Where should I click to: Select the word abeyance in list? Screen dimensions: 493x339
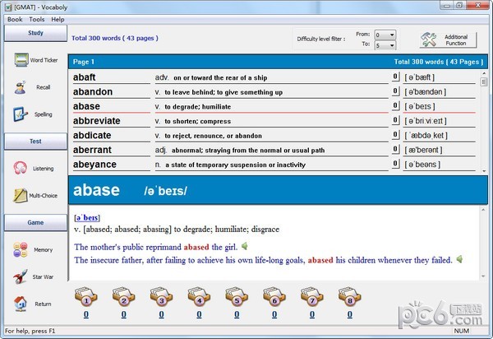[x=94, y=165]
